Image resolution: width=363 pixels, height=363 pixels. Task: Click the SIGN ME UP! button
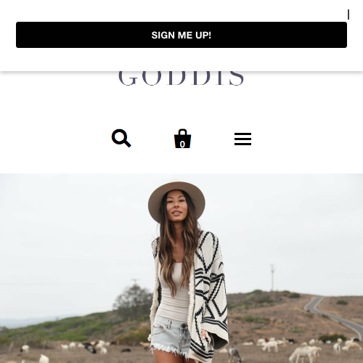point(181,35)
